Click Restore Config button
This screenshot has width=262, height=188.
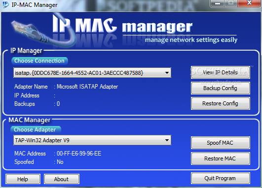click(x=221, y=103)
